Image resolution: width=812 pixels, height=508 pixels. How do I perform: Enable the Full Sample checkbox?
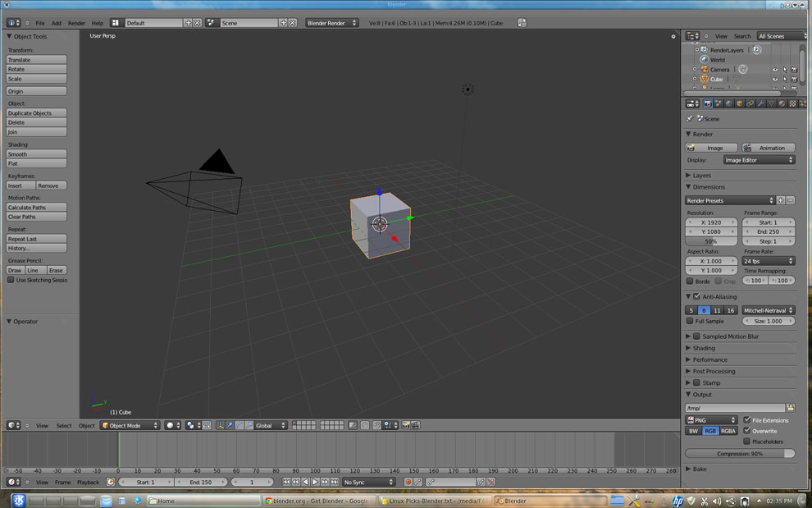(x=689, y=321)
